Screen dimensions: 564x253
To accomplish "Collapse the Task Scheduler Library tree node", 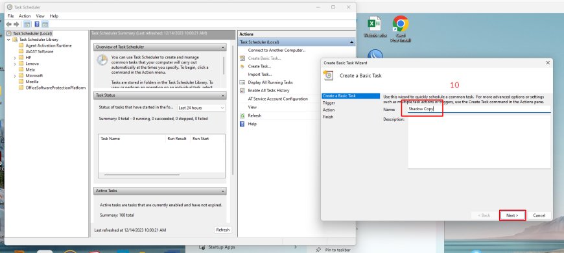I will pyautogui.click(x=8, y=40).
